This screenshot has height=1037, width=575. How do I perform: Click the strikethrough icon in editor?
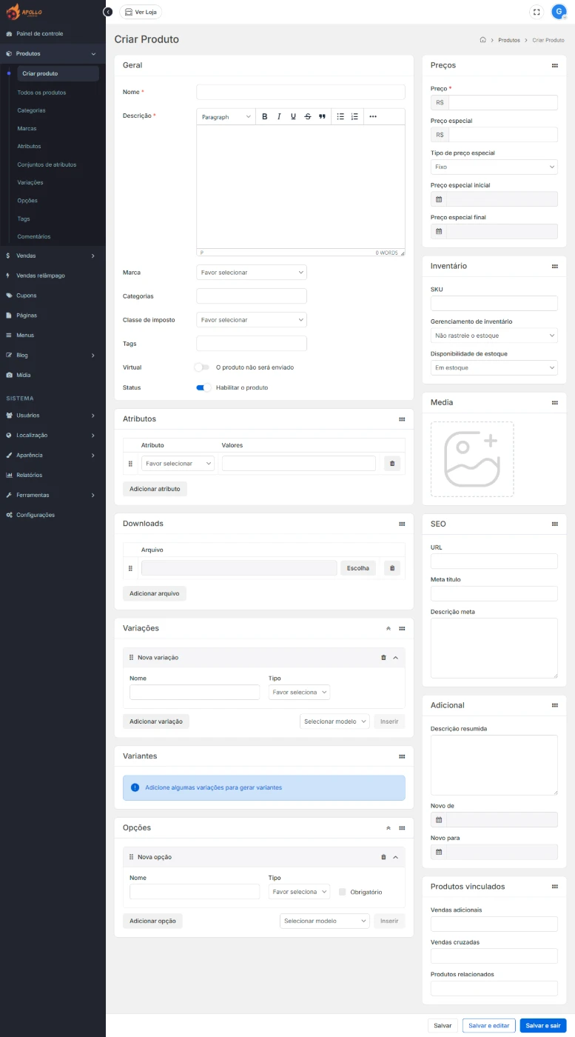pos(308,117)
